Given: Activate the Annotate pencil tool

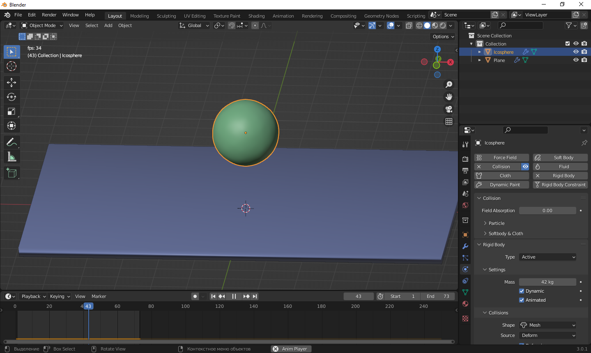Looking at the screenshot, I should 11,142.
